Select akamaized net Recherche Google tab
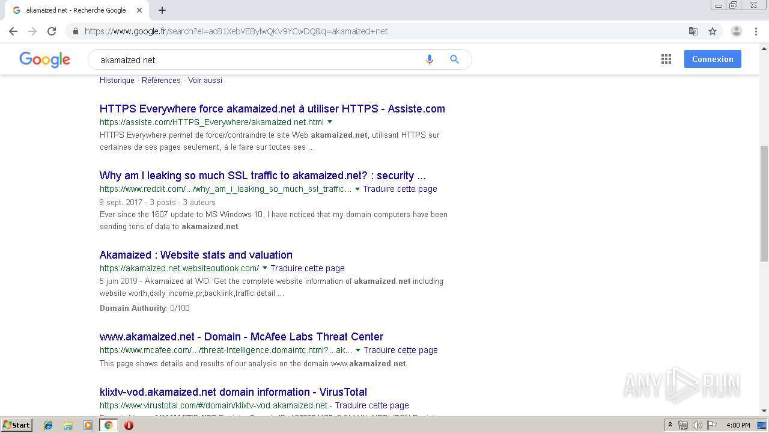Image resolution: width=769 pixels, height=433 pixels. pyautogui.click(x=76, y=10)
